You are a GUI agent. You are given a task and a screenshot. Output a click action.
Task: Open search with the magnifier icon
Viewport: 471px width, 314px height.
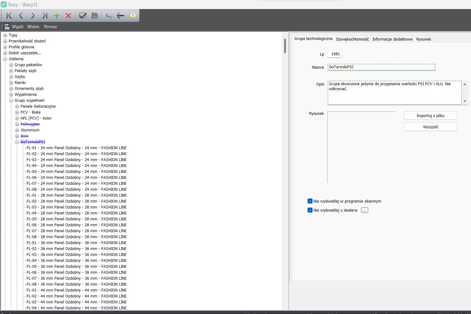(109, 16)
